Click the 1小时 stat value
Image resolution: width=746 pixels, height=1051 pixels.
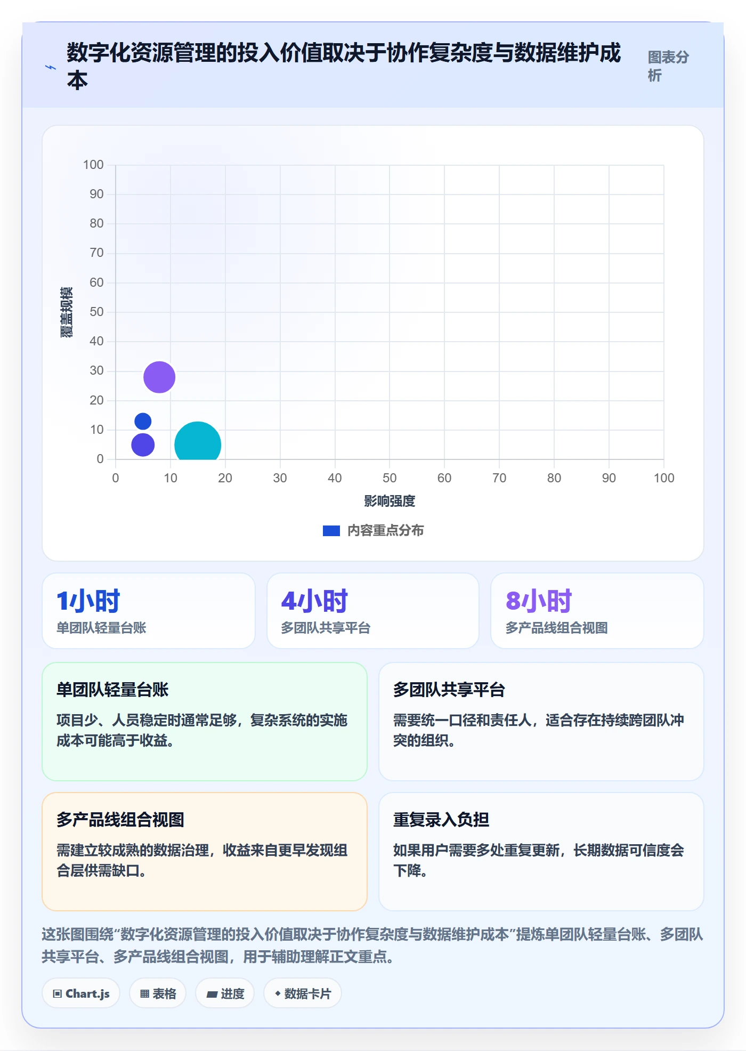[x=88, y=601]
